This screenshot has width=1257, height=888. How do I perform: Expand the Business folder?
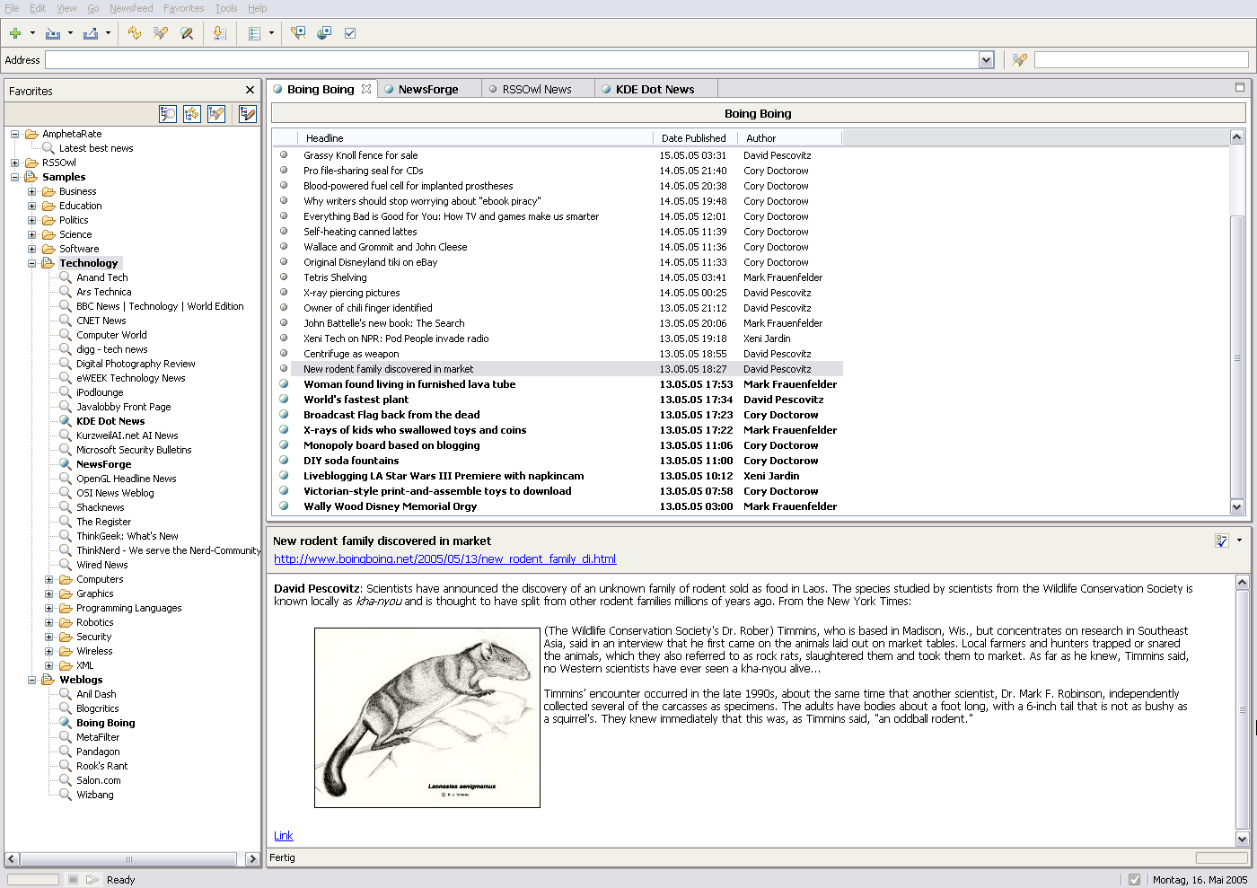[32, 191]
